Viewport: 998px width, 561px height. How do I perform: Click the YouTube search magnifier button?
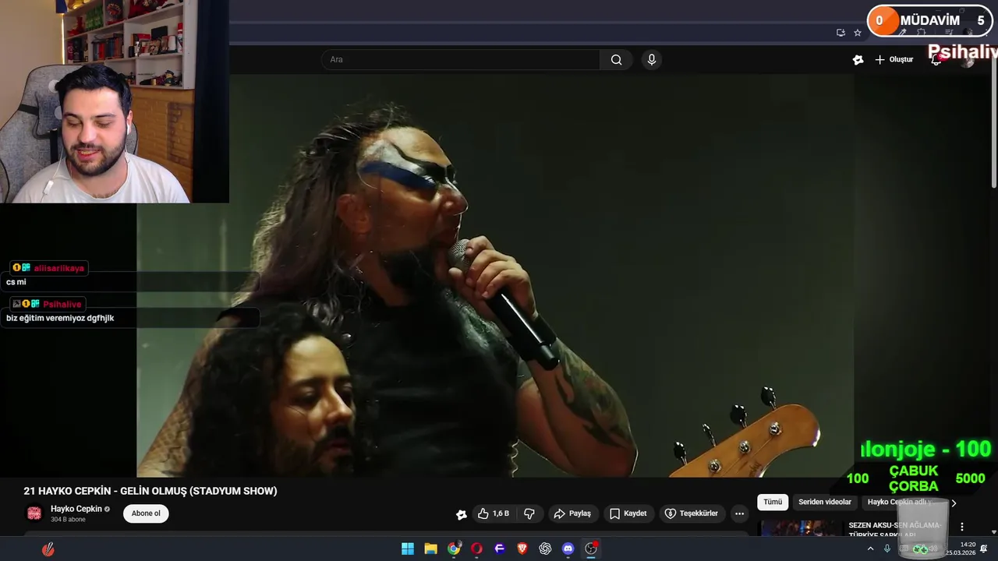pos(616,60)
